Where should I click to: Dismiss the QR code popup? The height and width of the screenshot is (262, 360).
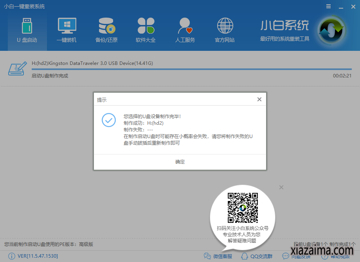point(281,188)
